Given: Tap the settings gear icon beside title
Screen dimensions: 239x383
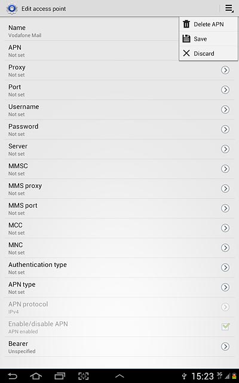Looking at the screenshot, I should point(11,8).
